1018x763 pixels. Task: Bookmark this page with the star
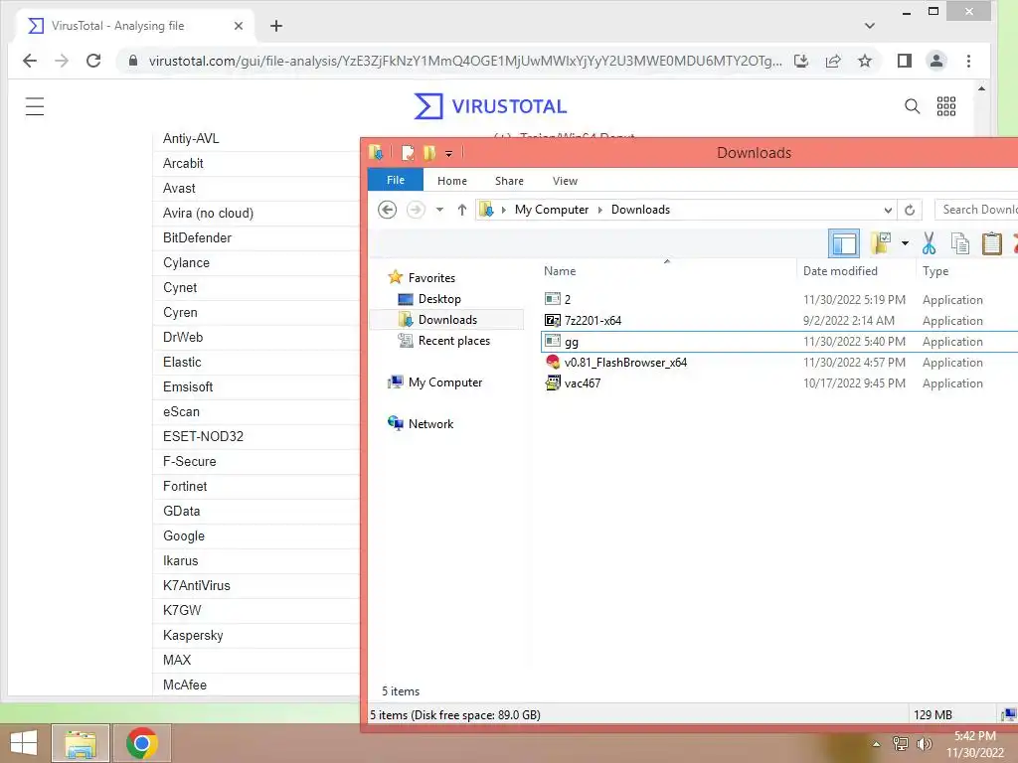[x=865, y=61]
